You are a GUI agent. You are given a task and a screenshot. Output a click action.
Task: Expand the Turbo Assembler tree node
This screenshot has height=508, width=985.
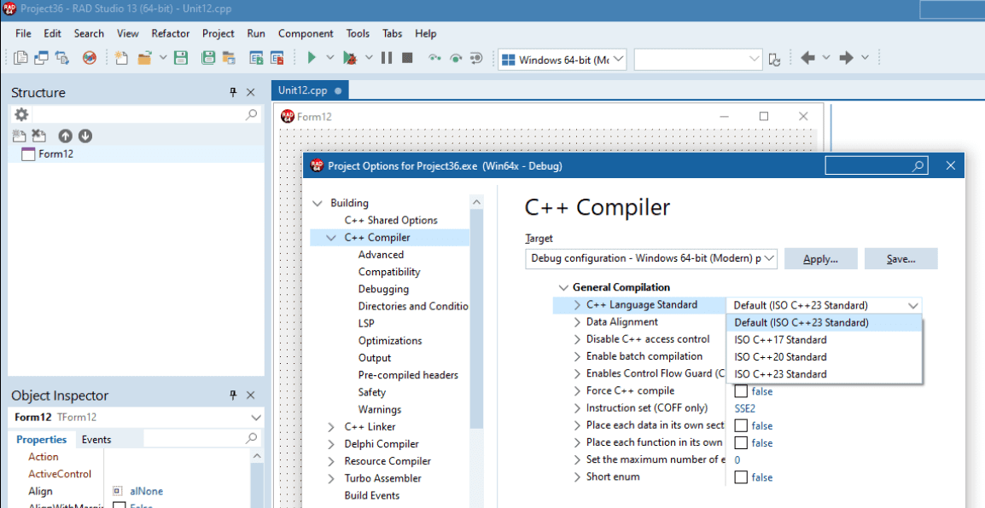click(x=331, y=478)
